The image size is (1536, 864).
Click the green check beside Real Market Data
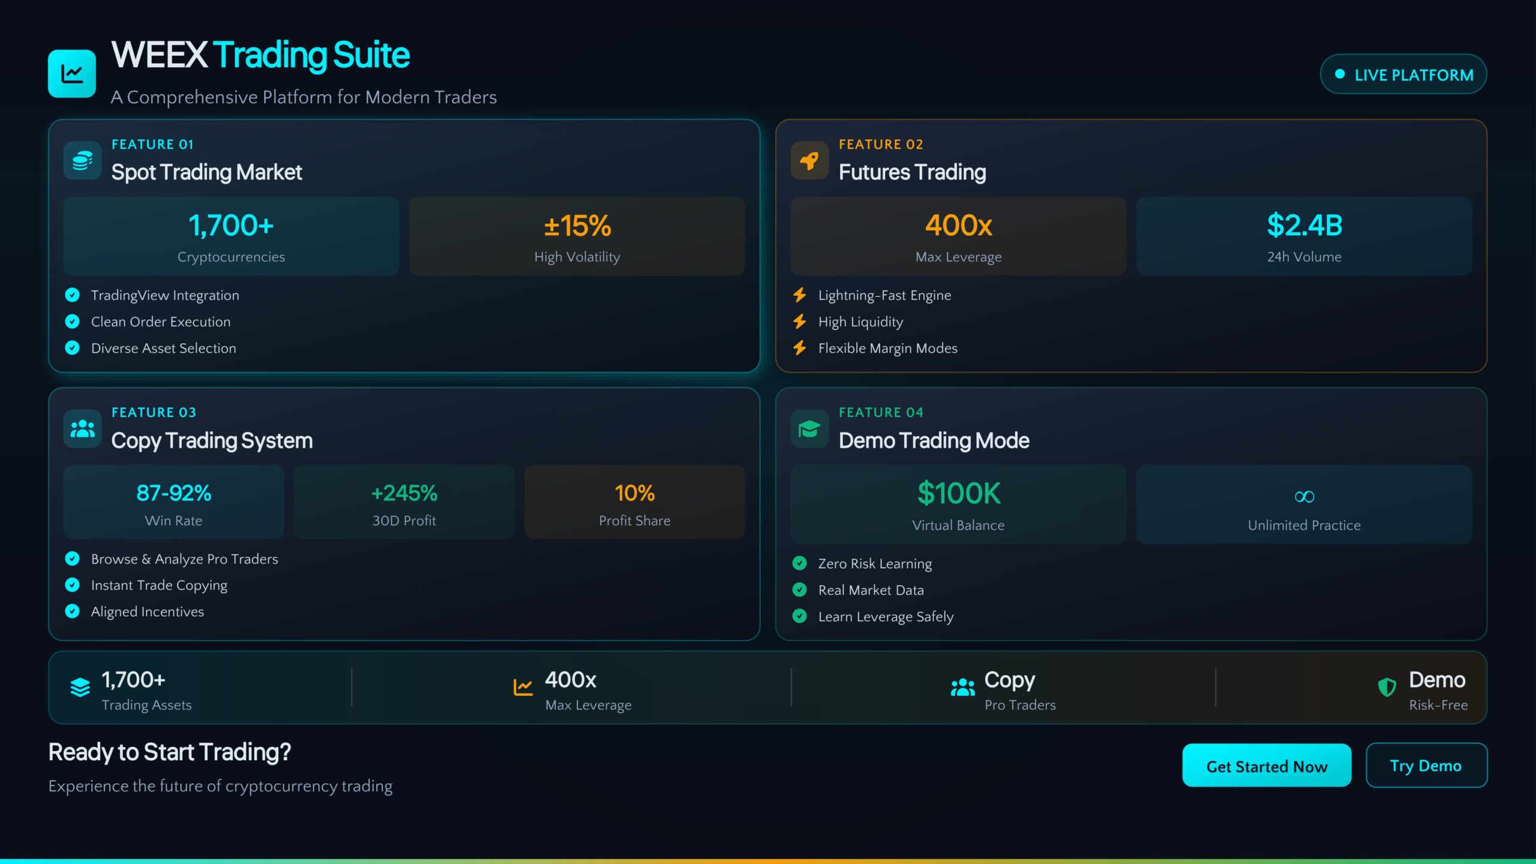(799, 590)
